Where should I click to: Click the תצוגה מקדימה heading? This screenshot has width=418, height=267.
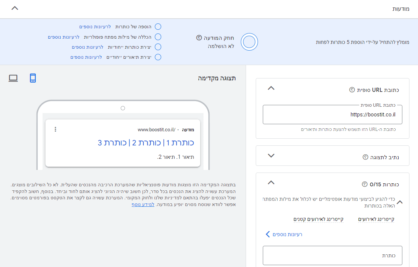(217, 78)
